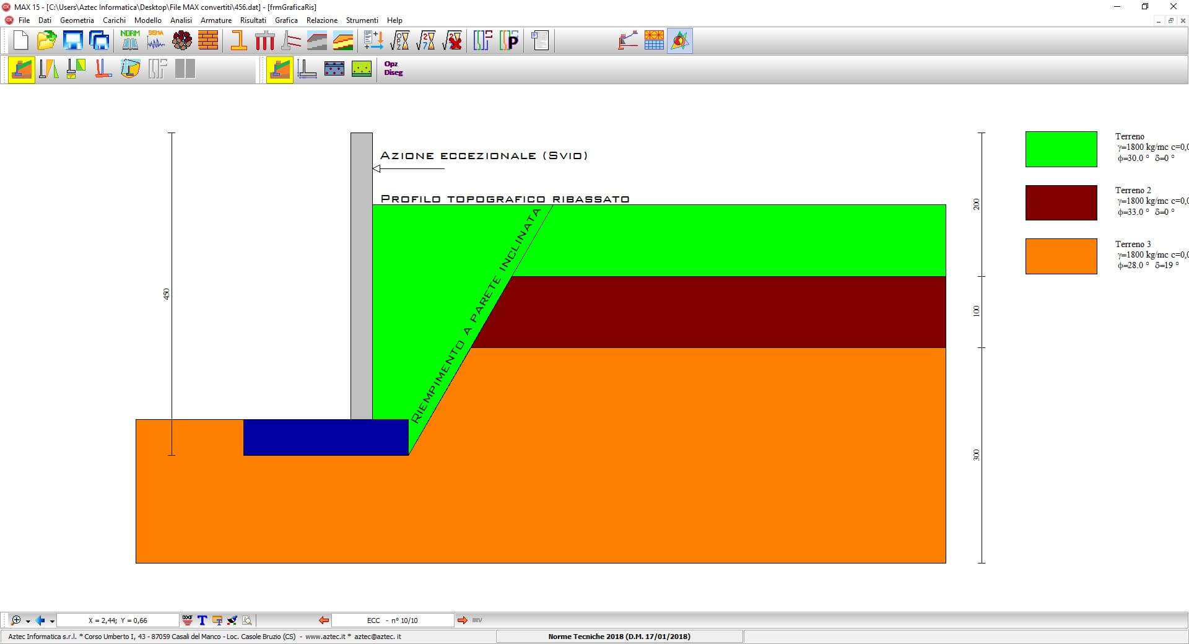Select the blue T text tool

(202, 620)
